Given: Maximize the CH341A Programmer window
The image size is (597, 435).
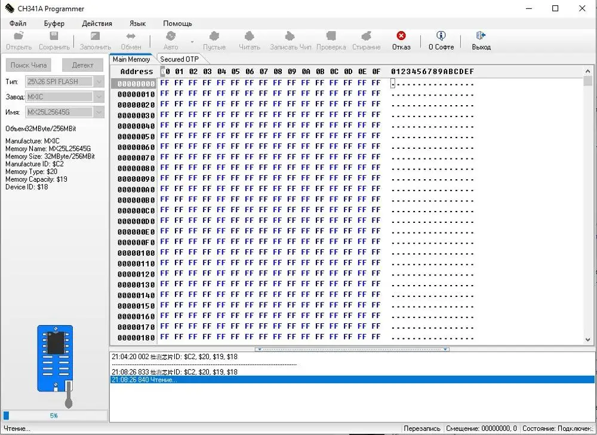Looking at the screenshot, I should [555, 8].
